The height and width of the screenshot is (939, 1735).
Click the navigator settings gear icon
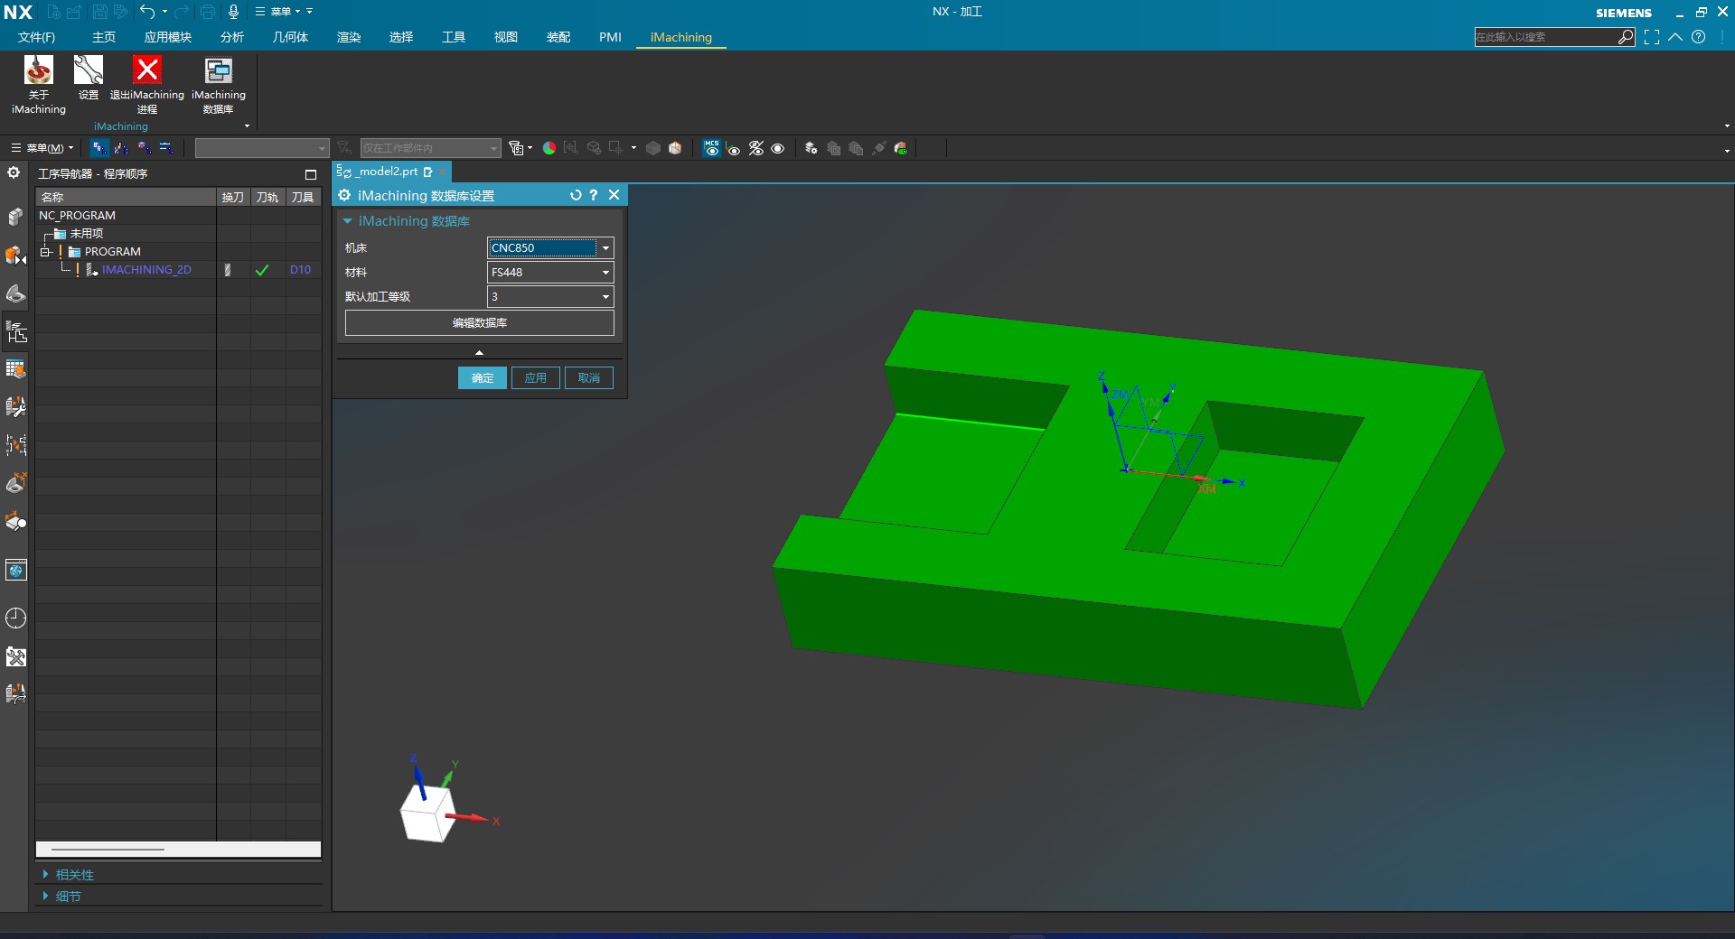coord(14,172)
